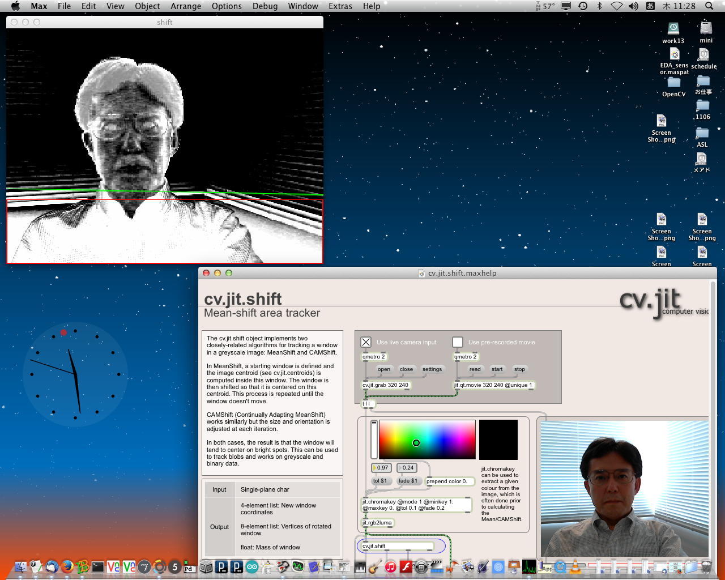Open Spotlight search in the menu bar
Viewport: 725px width, 580px height.
[709, 6]
